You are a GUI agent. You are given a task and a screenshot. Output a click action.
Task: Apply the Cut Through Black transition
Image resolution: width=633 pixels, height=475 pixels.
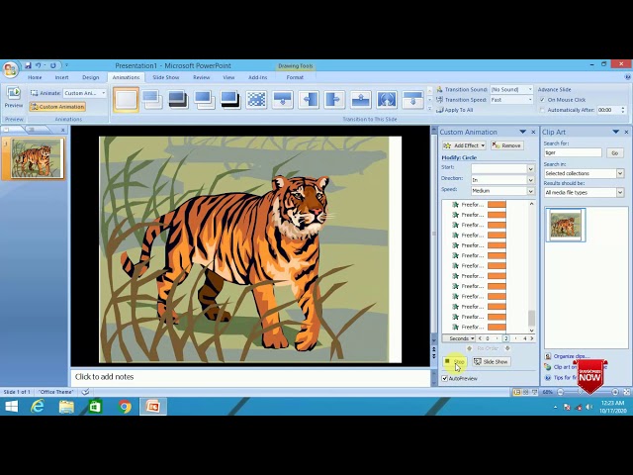[x=230, y=99]
